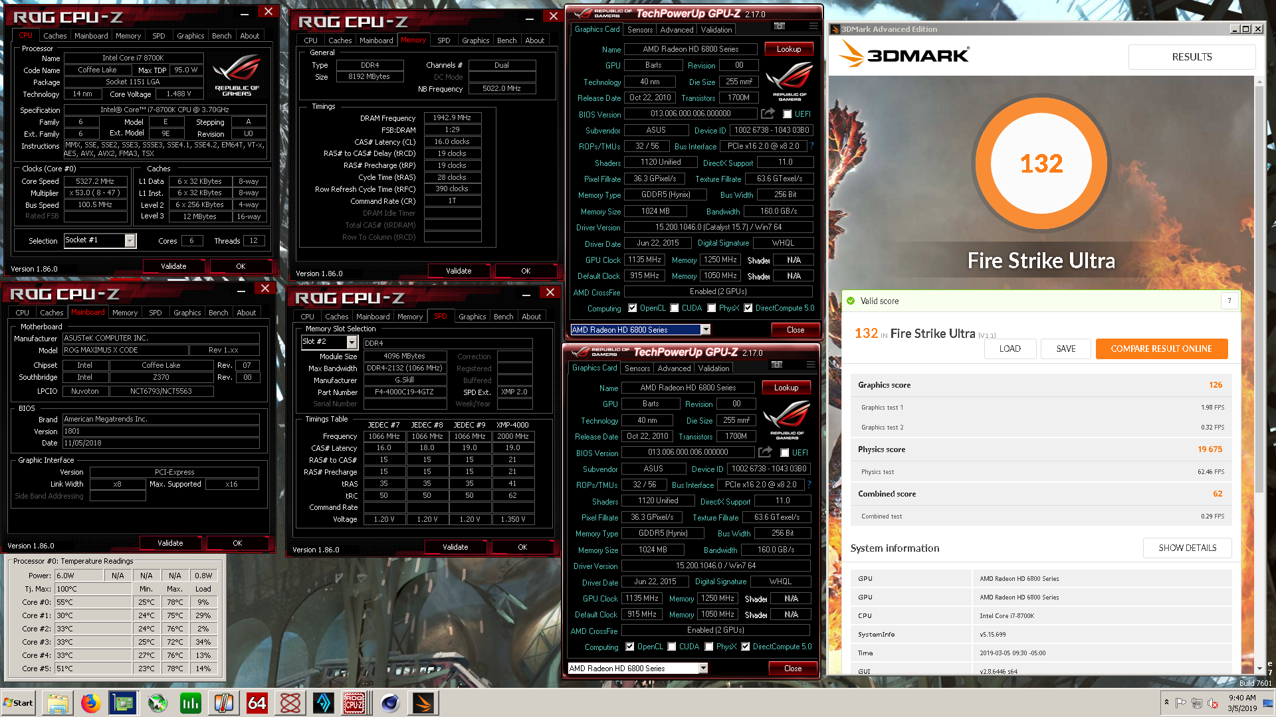Click the screenshot camera icon in upper GPU-Z
1276x717 pixels.
coord(780,27)
